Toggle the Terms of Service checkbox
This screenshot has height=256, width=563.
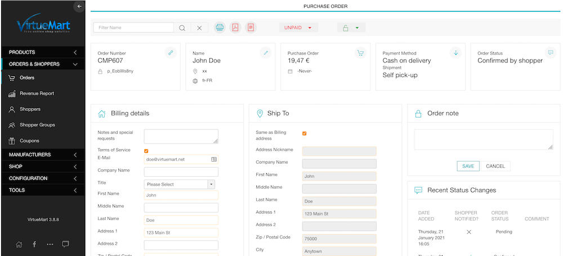click(146, 151)
